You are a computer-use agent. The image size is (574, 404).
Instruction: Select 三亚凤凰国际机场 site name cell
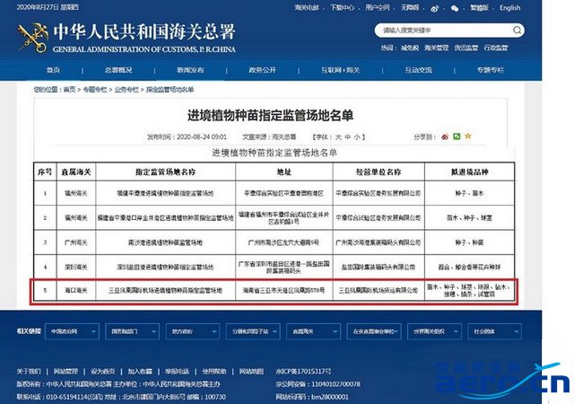coord(165,290)
